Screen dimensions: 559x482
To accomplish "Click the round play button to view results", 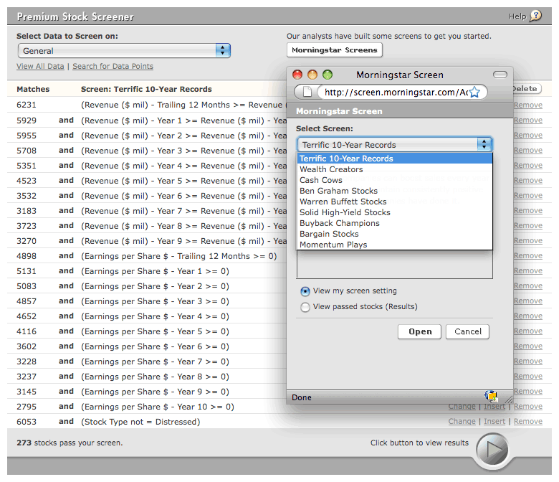I will click(x=493, y=450).
